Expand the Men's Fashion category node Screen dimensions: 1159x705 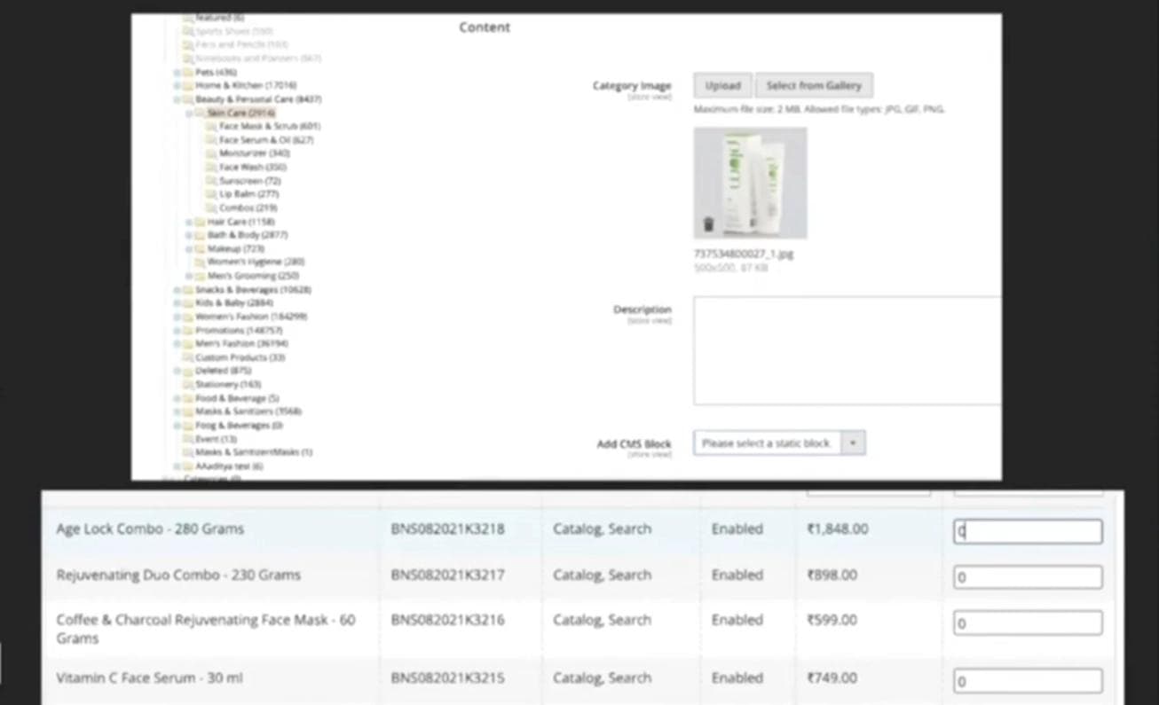pyautogui.click(x=175, y=343)
